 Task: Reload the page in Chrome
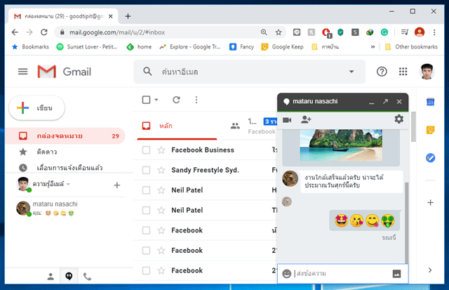(x=43, y=32)
